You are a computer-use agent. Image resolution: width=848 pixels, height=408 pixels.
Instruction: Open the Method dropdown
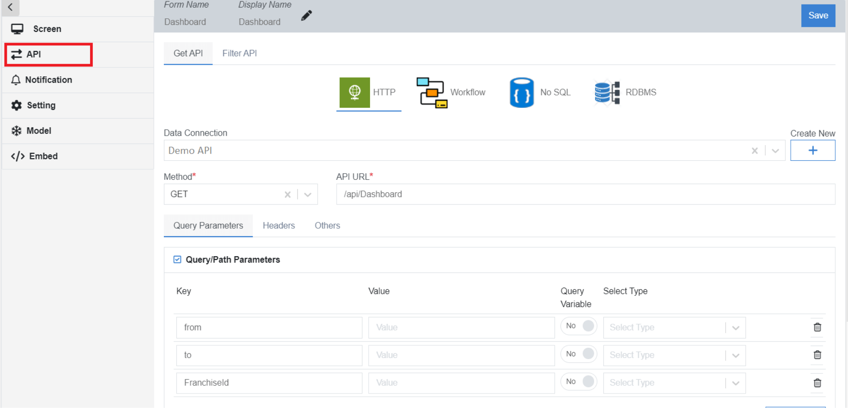307,194
